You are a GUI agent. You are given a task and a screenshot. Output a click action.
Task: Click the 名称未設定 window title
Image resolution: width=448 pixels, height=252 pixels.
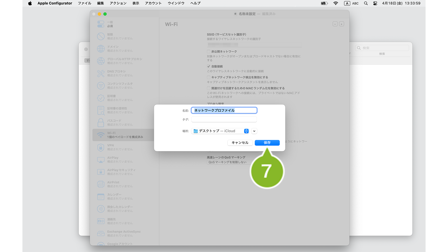point(247,14)
